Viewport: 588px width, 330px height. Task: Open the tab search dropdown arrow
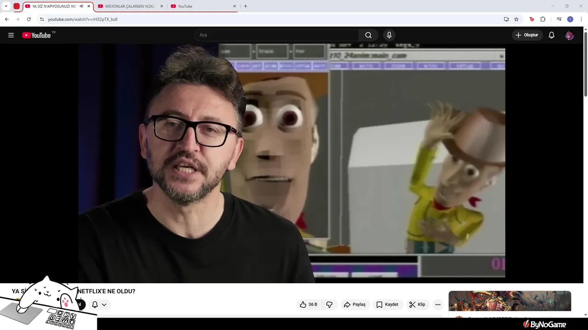(x=6, y=6)
